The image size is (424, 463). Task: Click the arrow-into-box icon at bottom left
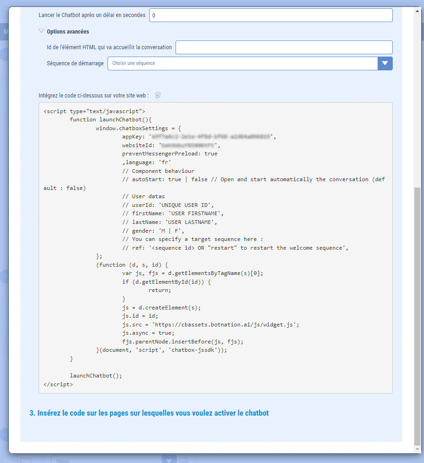click(21, 460)
